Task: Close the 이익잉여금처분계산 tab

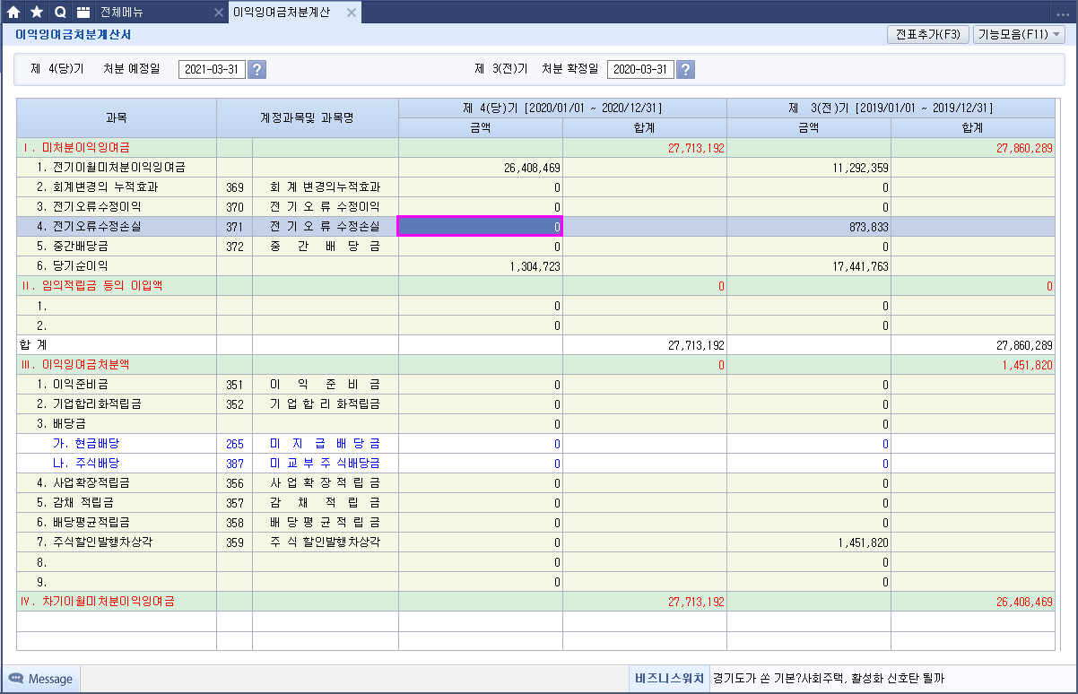Action: tap(351, 13)
